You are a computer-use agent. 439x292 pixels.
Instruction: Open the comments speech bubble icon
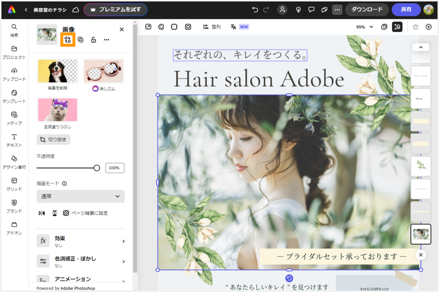311,10
